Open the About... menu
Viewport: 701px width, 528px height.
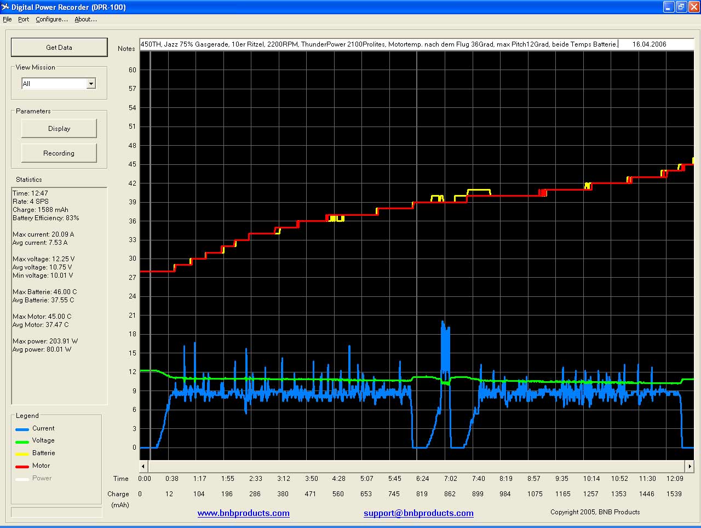point(85,19)
